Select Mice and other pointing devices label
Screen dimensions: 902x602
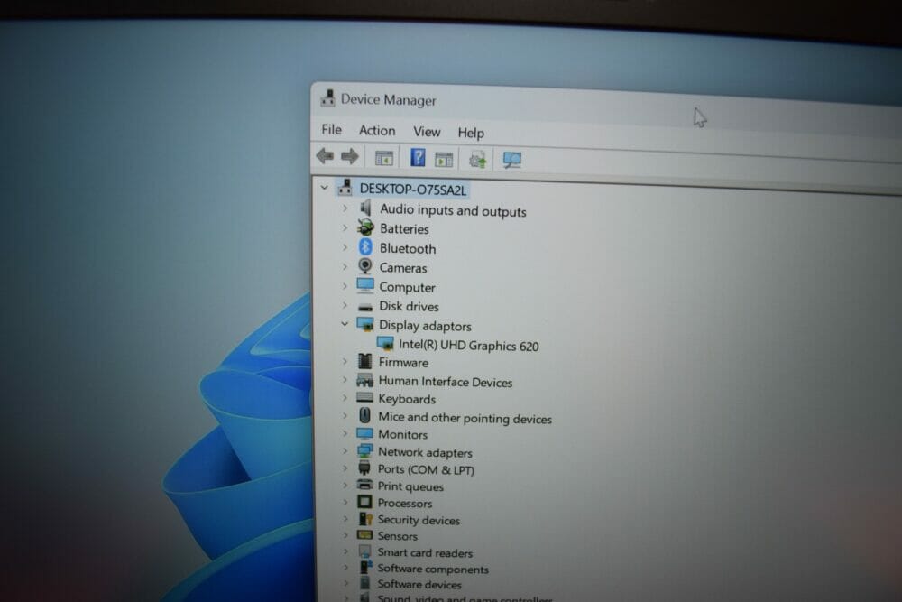pos(465,418)
